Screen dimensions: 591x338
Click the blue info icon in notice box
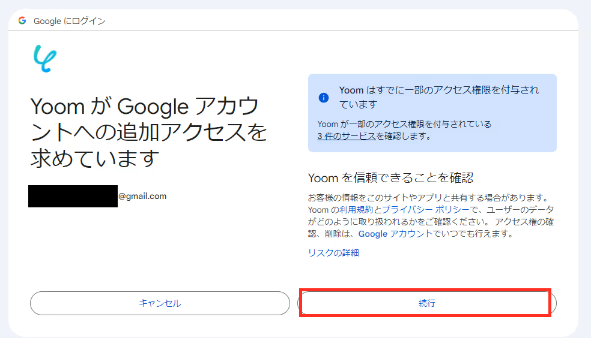pyautogui.click(x=323, y=98)
